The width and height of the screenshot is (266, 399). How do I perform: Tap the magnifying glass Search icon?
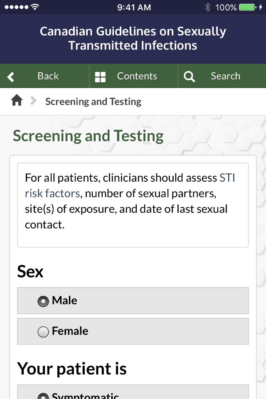point(189,76)
